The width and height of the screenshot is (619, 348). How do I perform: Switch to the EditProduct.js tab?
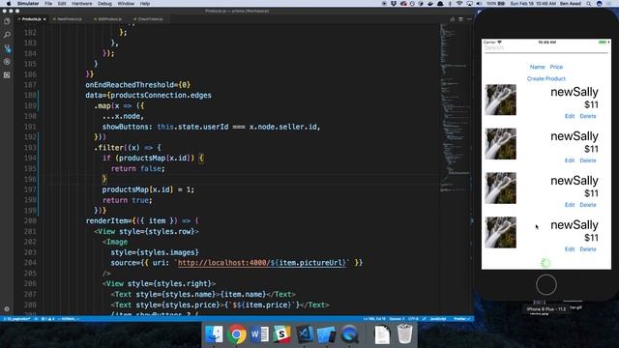(x=109, y=19)
